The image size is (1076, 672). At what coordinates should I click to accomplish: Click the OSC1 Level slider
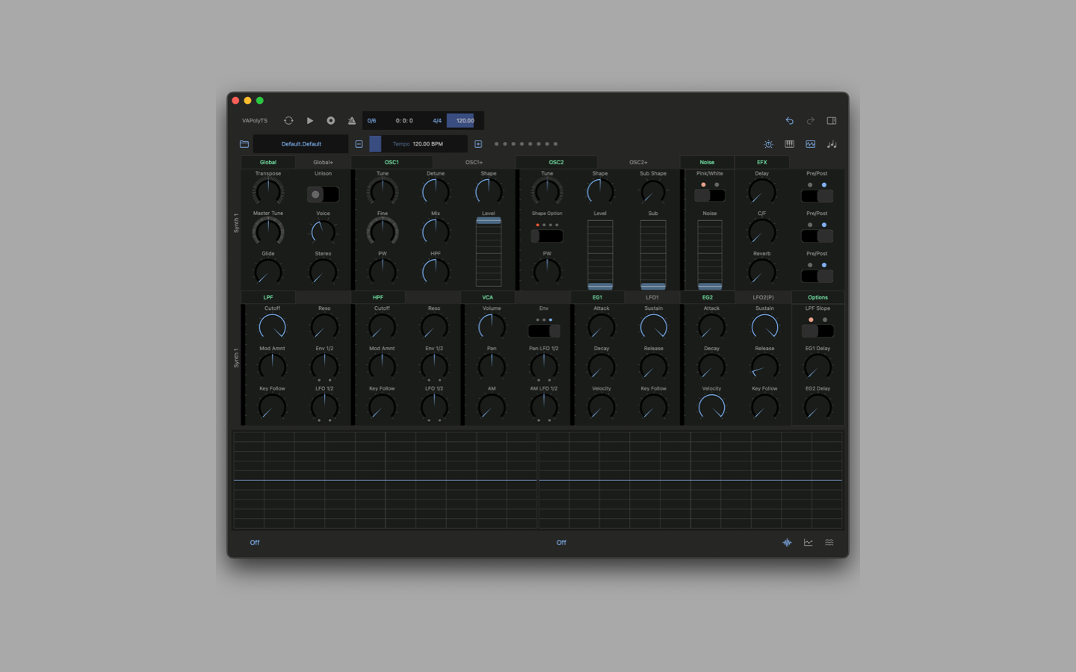[489, 253]
